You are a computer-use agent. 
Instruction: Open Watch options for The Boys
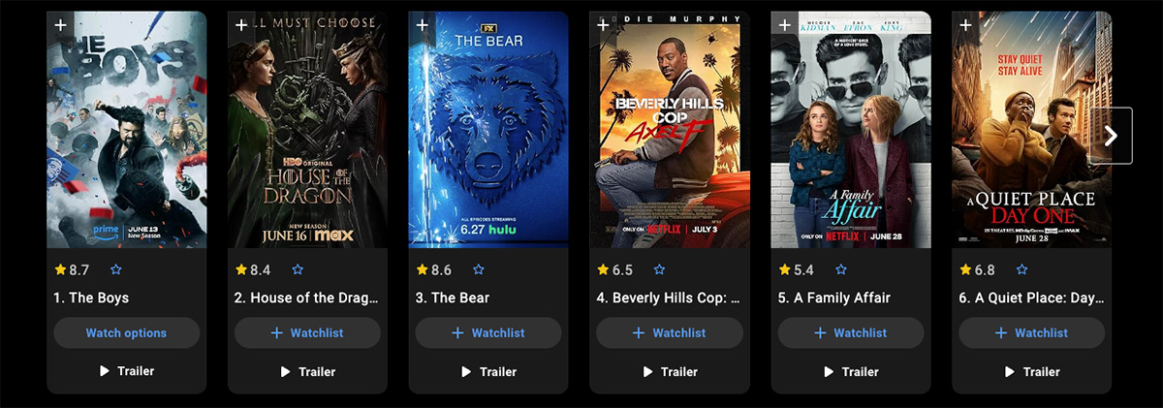pyautogui.click(x=127, y=332)
